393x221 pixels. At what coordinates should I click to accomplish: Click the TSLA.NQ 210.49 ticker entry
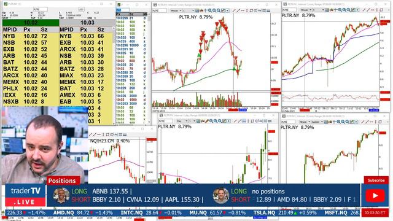pyautogui.click(x=285, y=213)
